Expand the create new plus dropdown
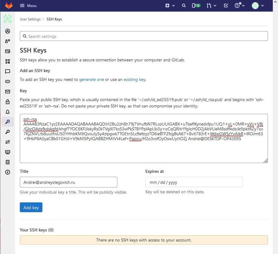This screenshot has height=254, width=278. (x=170, y=5)
